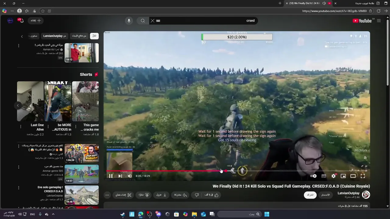This screenshot has width=390, height=219.
Task: Open Steam from the taskbar
Action: 123,214
